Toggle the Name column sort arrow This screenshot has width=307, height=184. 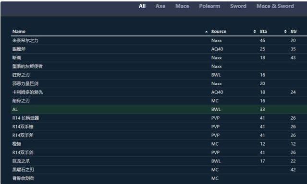click(x=207, y=32)
